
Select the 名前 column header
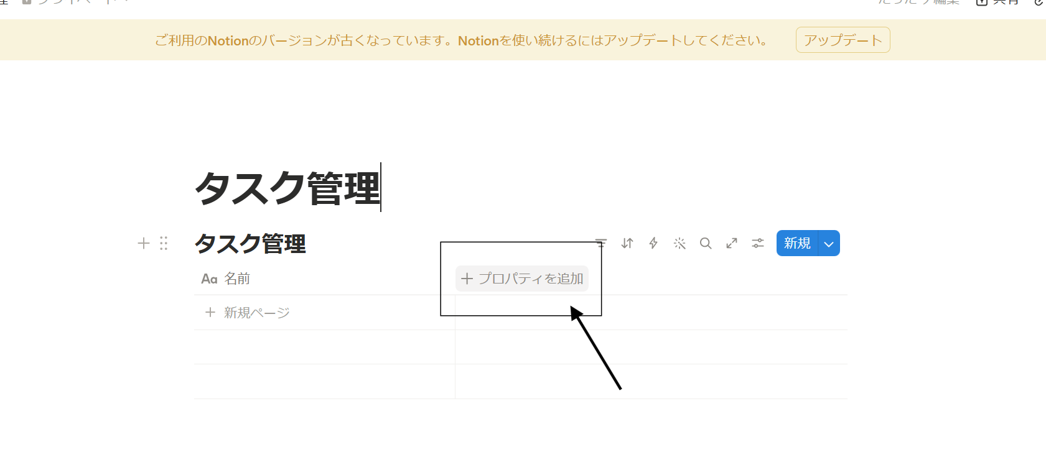coord(225,279)
